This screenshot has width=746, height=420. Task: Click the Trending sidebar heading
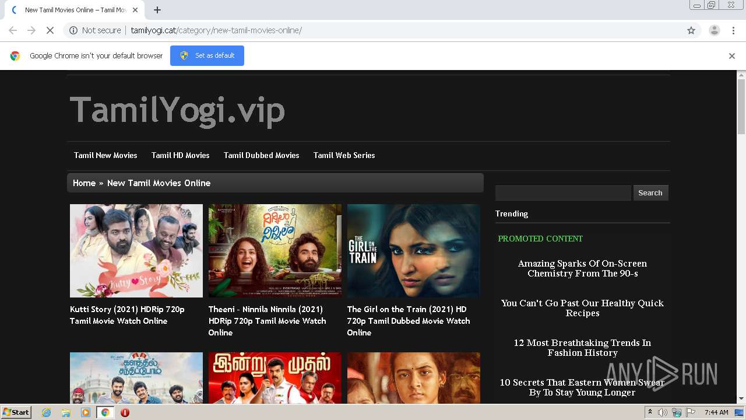point(512,213)
